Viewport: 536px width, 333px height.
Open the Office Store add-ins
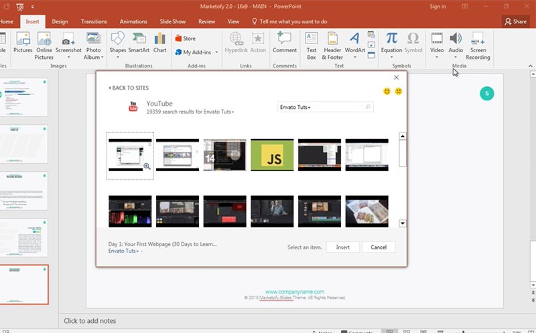tap(186, 39)
